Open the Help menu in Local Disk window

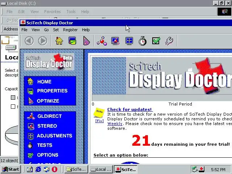pyautogui.click(x=85, y=12)
